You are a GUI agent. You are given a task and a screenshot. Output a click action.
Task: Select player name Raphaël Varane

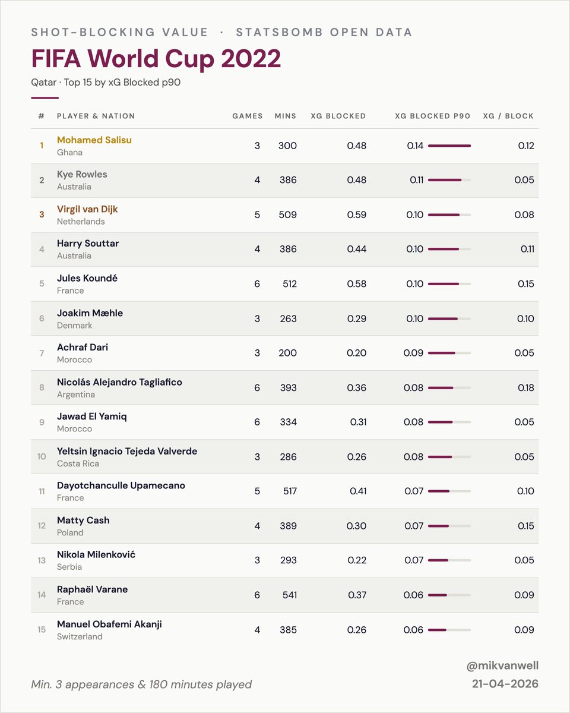92,589
